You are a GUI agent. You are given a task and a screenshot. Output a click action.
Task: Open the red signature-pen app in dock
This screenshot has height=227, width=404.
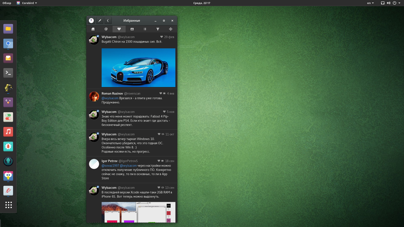tap(8, 190)
